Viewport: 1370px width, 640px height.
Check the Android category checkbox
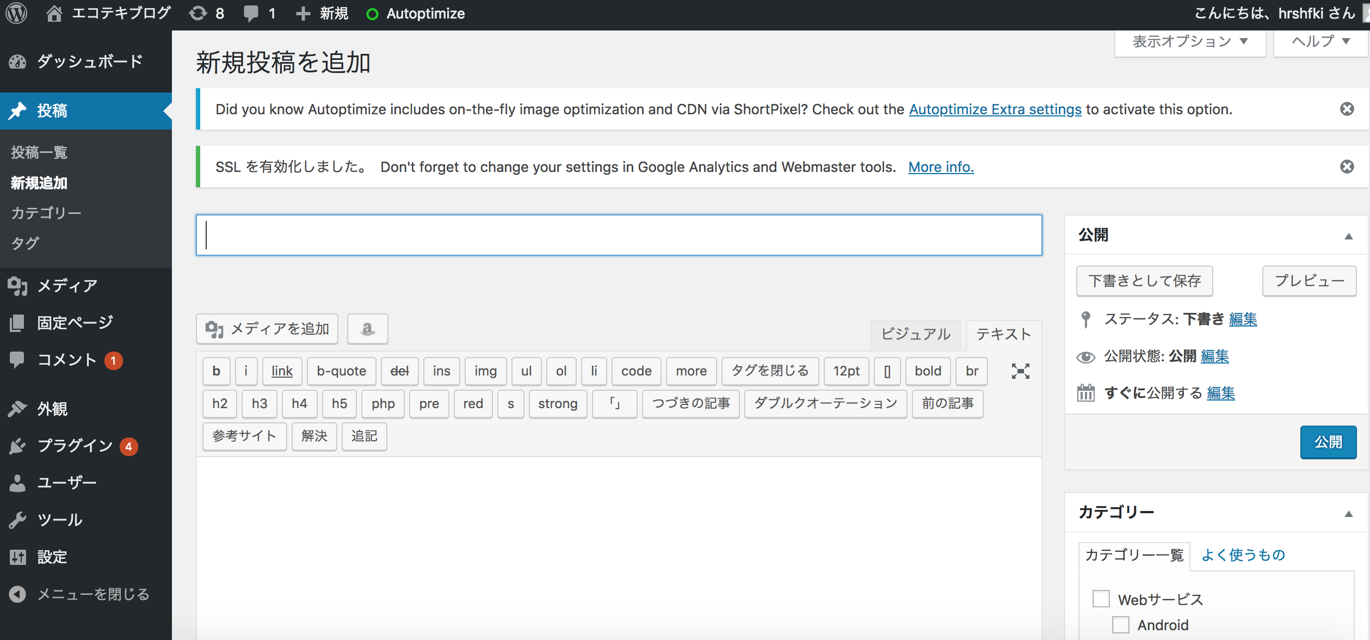1121,624
